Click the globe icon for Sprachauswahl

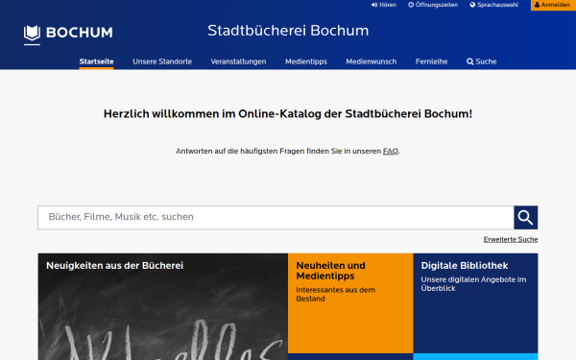click(x=472, y=5)
